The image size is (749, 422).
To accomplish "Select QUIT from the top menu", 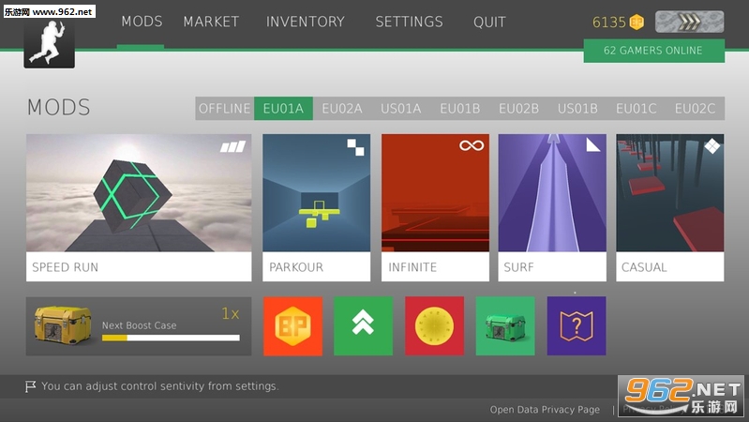I will (489, 22).
